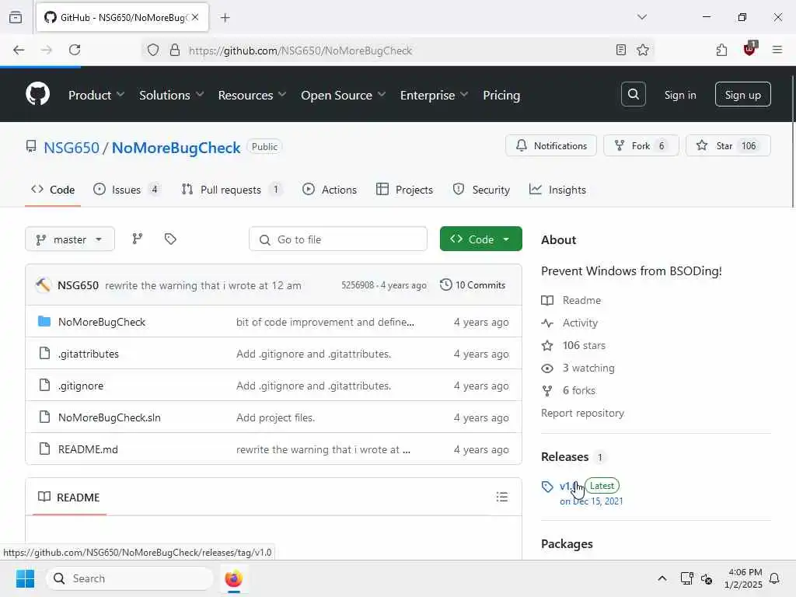The width and height of the screenshot is (796, 597).
Task: Open green Code dropdown button
Action: 480,239
